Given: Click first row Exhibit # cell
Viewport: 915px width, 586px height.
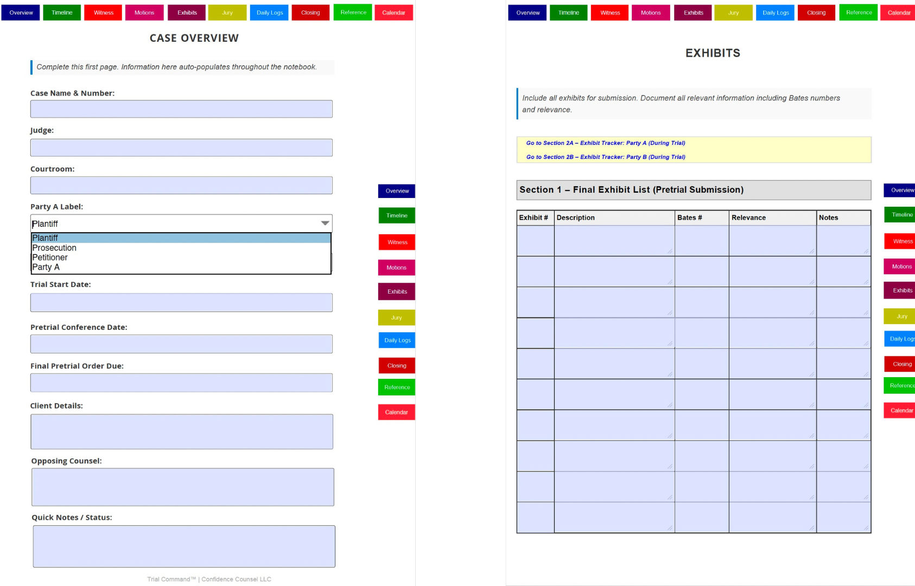Looking at the screenshot, I should (536, 241).
